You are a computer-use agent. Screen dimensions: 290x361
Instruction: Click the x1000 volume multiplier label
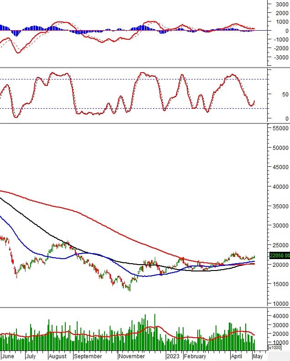[274, 347]
